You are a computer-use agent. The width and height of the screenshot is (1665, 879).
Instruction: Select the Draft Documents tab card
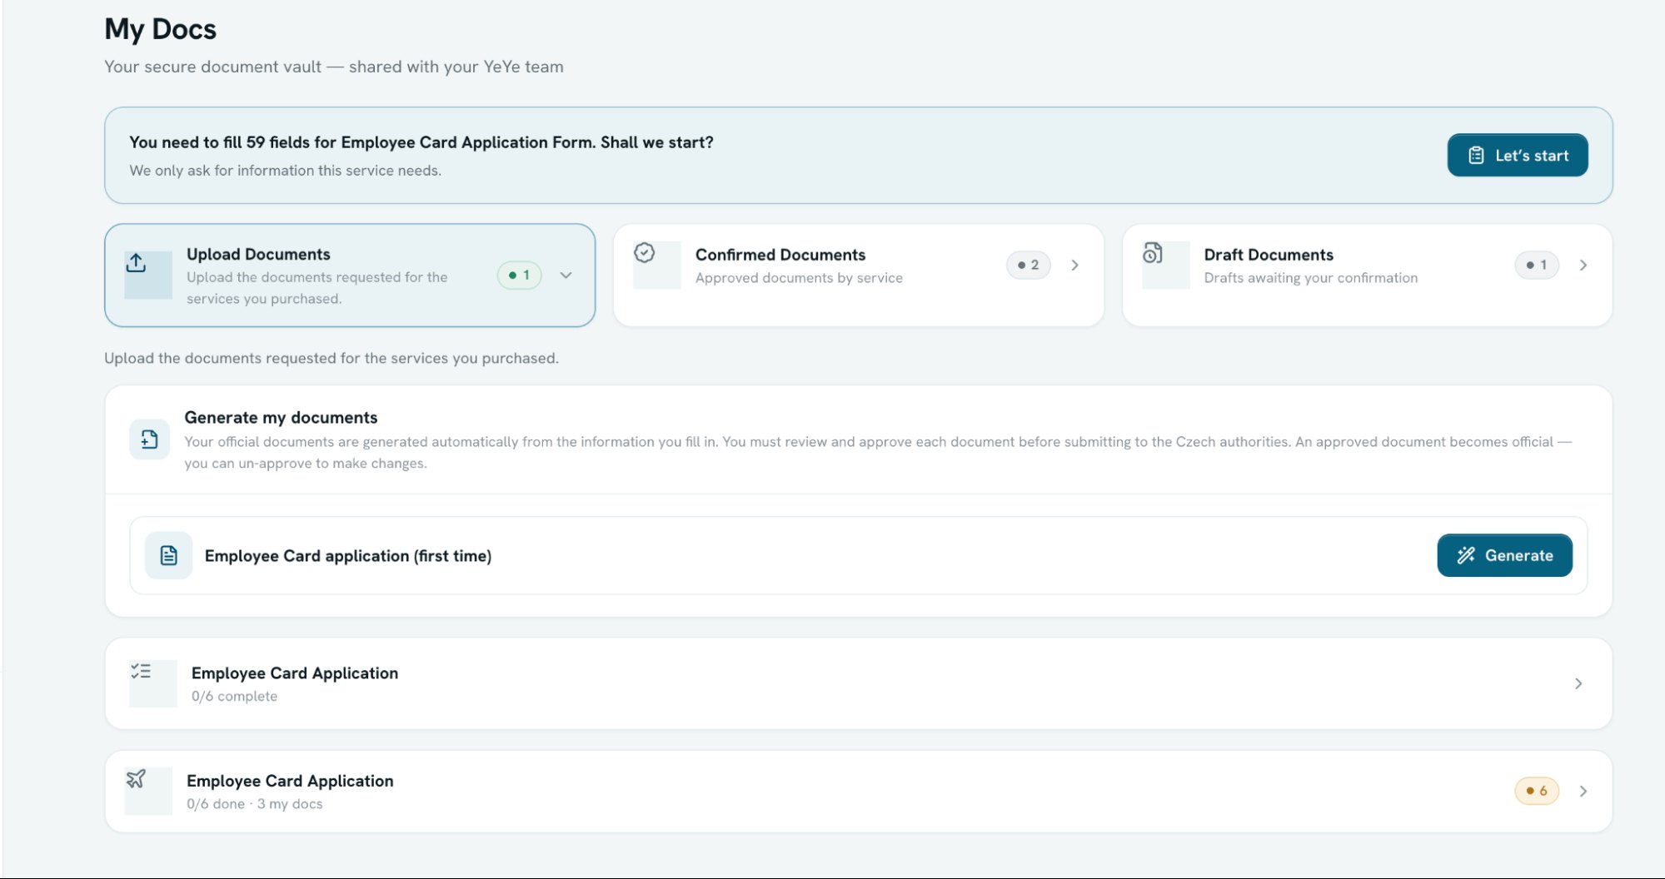coord(1368,276)
